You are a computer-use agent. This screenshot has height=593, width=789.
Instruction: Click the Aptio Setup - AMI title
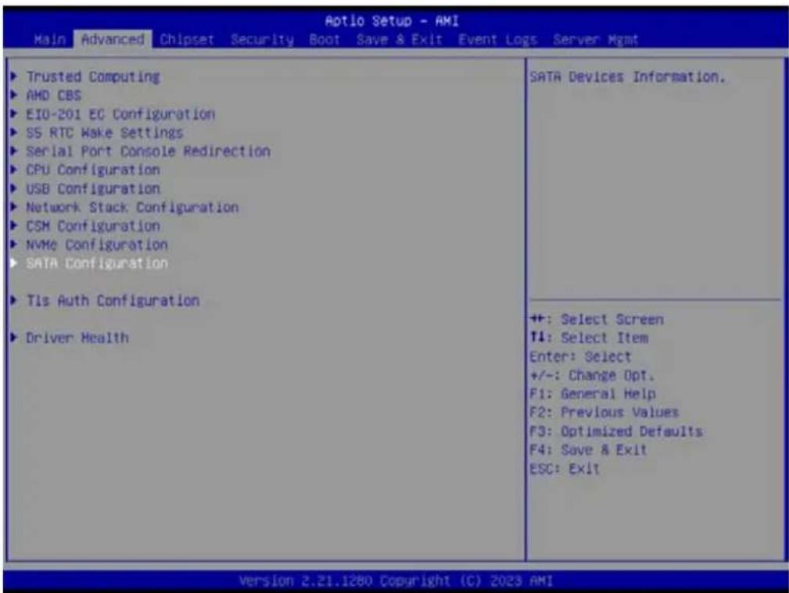[x=392, y=20]
